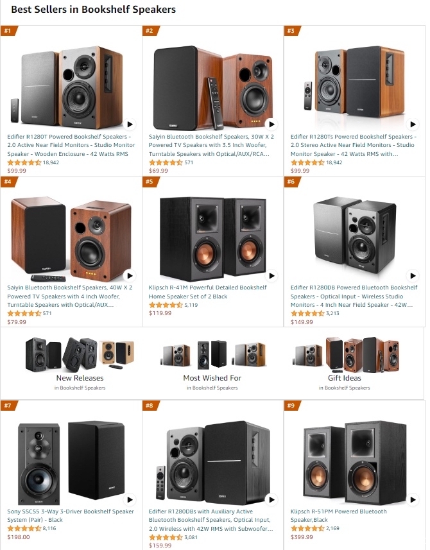This screenshot has width=430, height=550.
Task: Play video on Edifier R1280Ts listing
Action: 413,124
